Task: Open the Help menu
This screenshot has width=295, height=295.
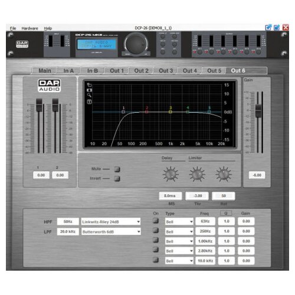Action: [x=48, y=28]
